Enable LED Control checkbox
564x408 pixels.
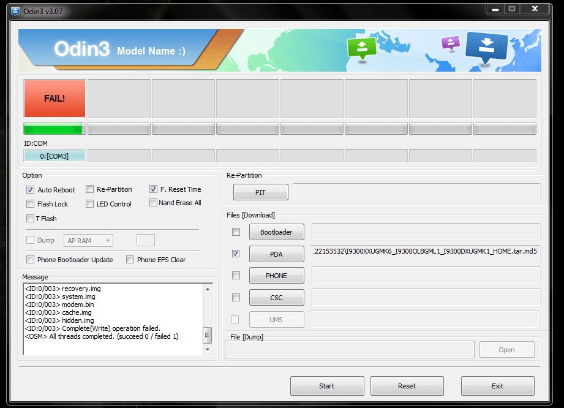click(89, 204)
